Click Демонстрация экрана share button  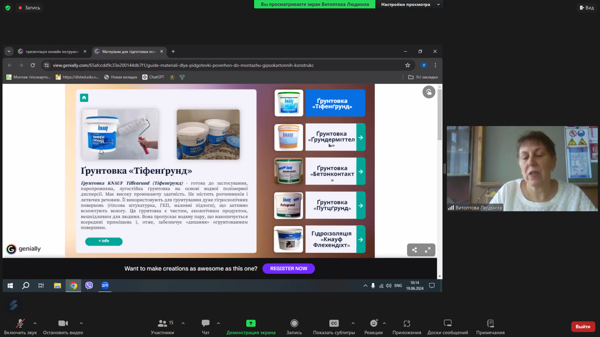pos(251,326)
